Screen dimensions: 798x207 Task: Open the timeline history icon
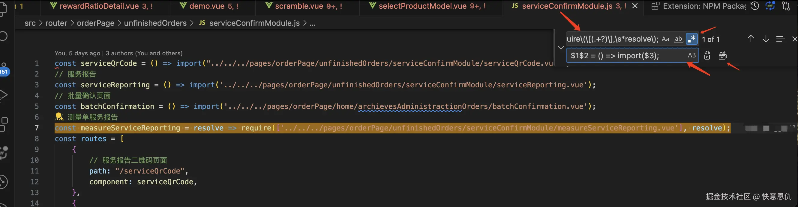point(755,6)
